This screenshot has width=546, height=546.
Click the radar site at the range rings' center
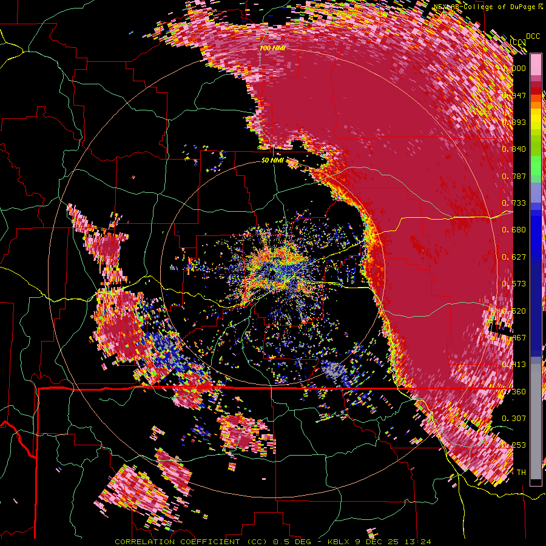tap(272, 272)
